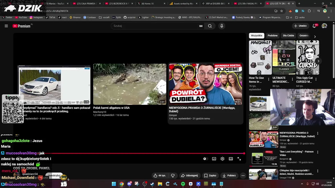
Task: Open more actions ellipsis under video
Action: pyautogui.click(x=243, y=175)
